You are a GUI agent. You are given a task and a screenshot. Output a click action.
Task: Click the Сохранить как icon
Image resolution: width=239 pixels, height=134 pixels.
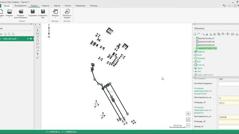[43, 12]
